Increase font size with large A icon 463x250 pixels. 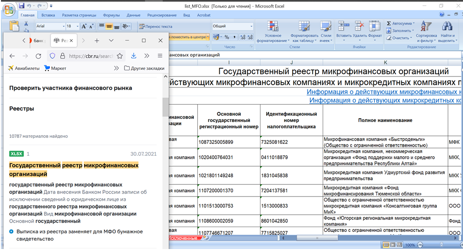[x=84, y=26]
